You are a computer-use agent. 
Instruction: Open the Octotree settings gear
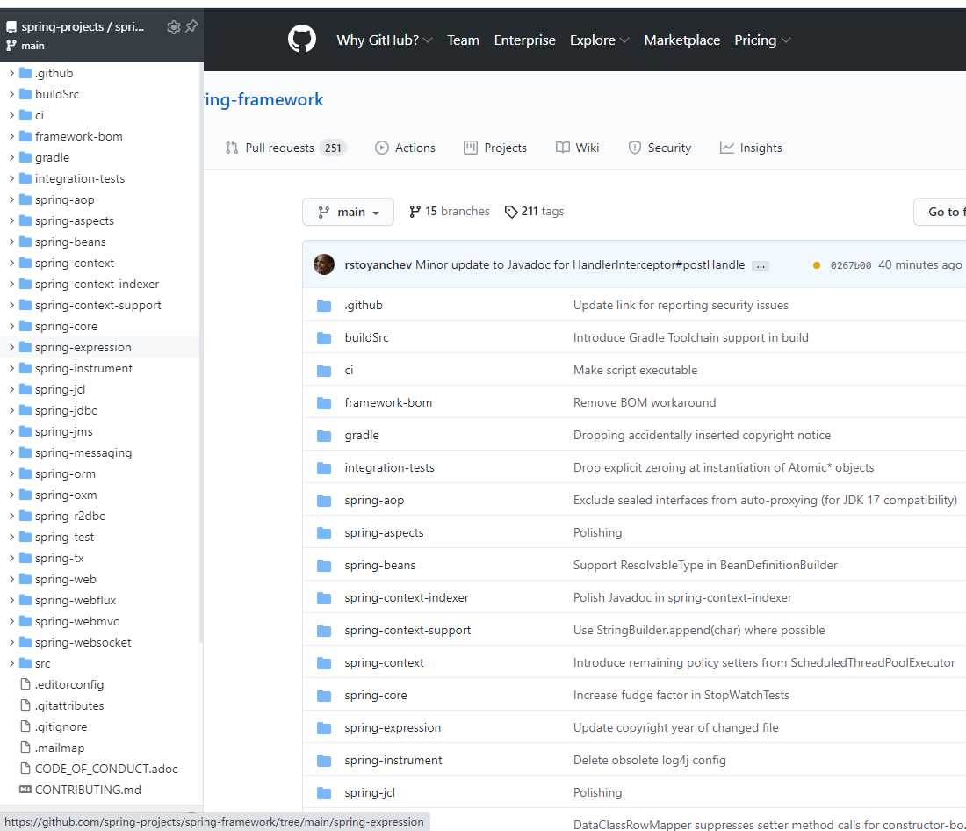click(174, 26)
